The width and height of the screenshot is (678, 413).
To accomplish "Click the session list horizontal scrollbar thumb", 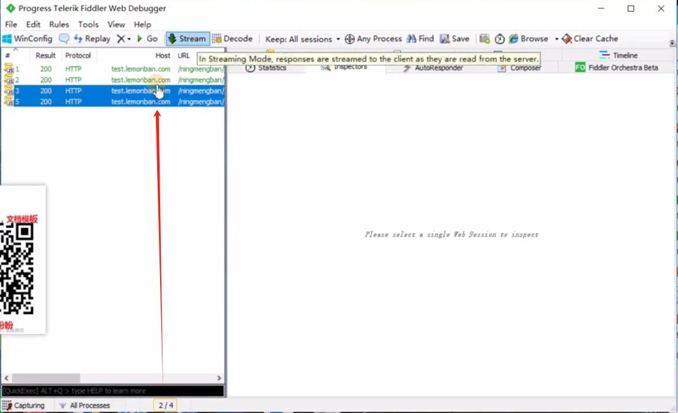I will 46,378.
